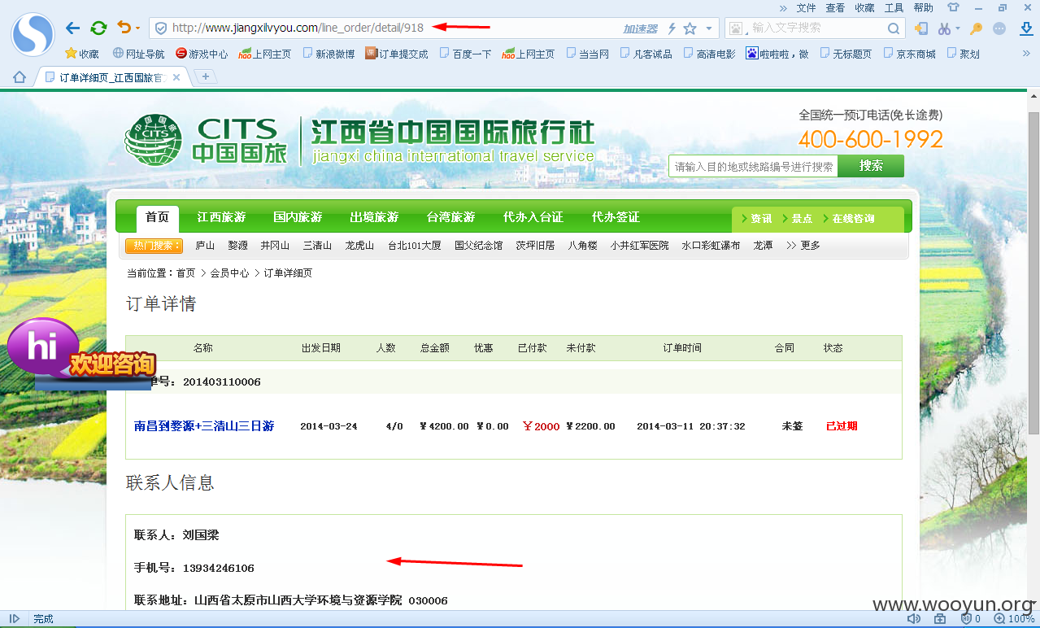The width and height of the screenshot is (1040, 628).
Task: Expand the >> 更多 hot searches link
Action: point(803,245)
